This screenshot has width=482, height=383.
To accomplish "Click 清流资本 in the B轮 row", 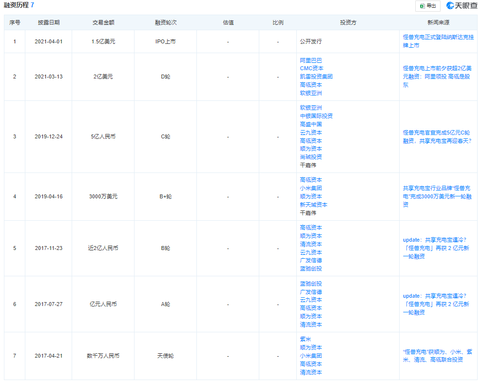I will [311, 245].
